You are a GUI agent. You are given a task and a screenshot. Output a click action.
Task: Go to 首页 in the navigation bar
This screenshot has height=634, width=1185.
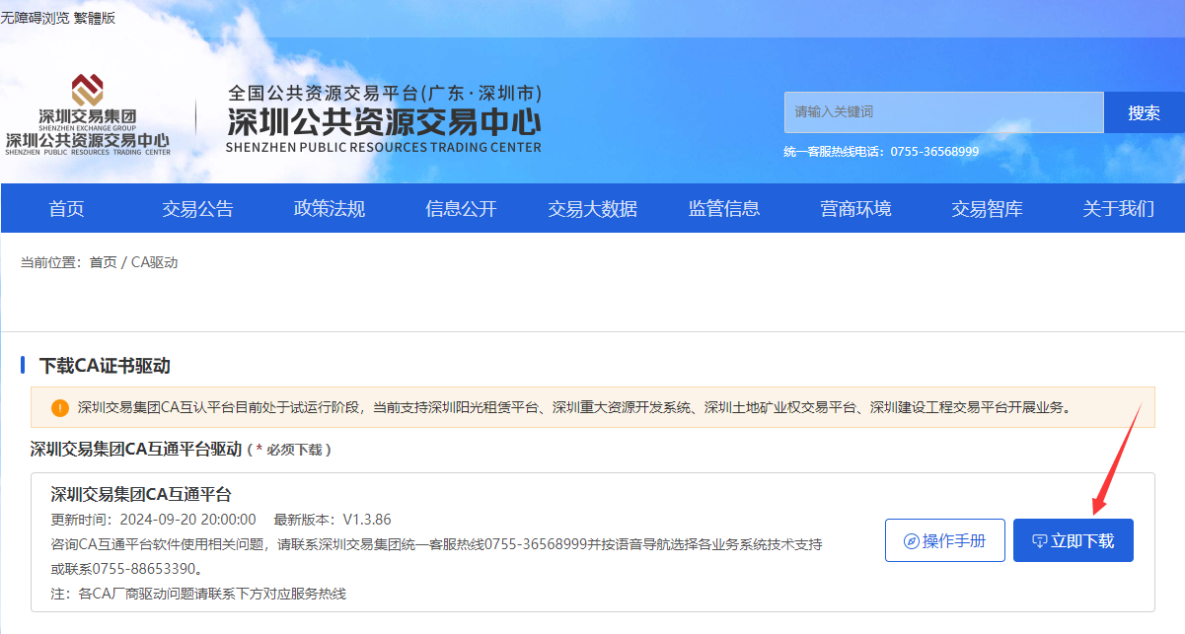67,208
